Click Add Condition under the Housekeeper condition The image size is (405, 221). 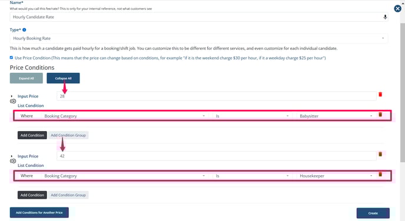32,195
